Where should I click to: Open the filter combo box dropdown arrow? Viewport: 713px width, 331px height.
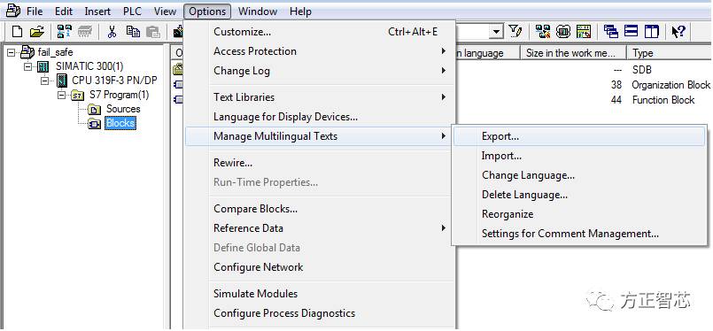click(496, 32)
